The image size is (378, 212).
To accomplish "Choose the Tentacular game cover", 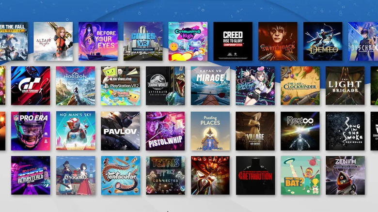I will [x=120, y=175].
